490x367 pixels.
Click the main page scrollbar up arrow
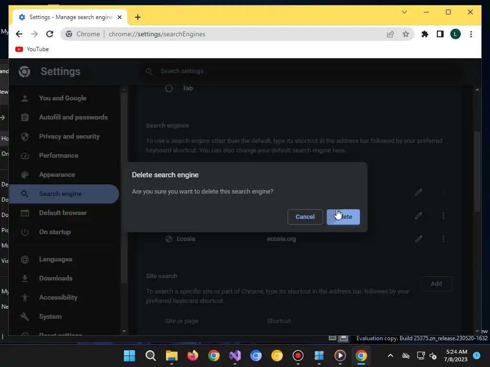coord(477,89)
